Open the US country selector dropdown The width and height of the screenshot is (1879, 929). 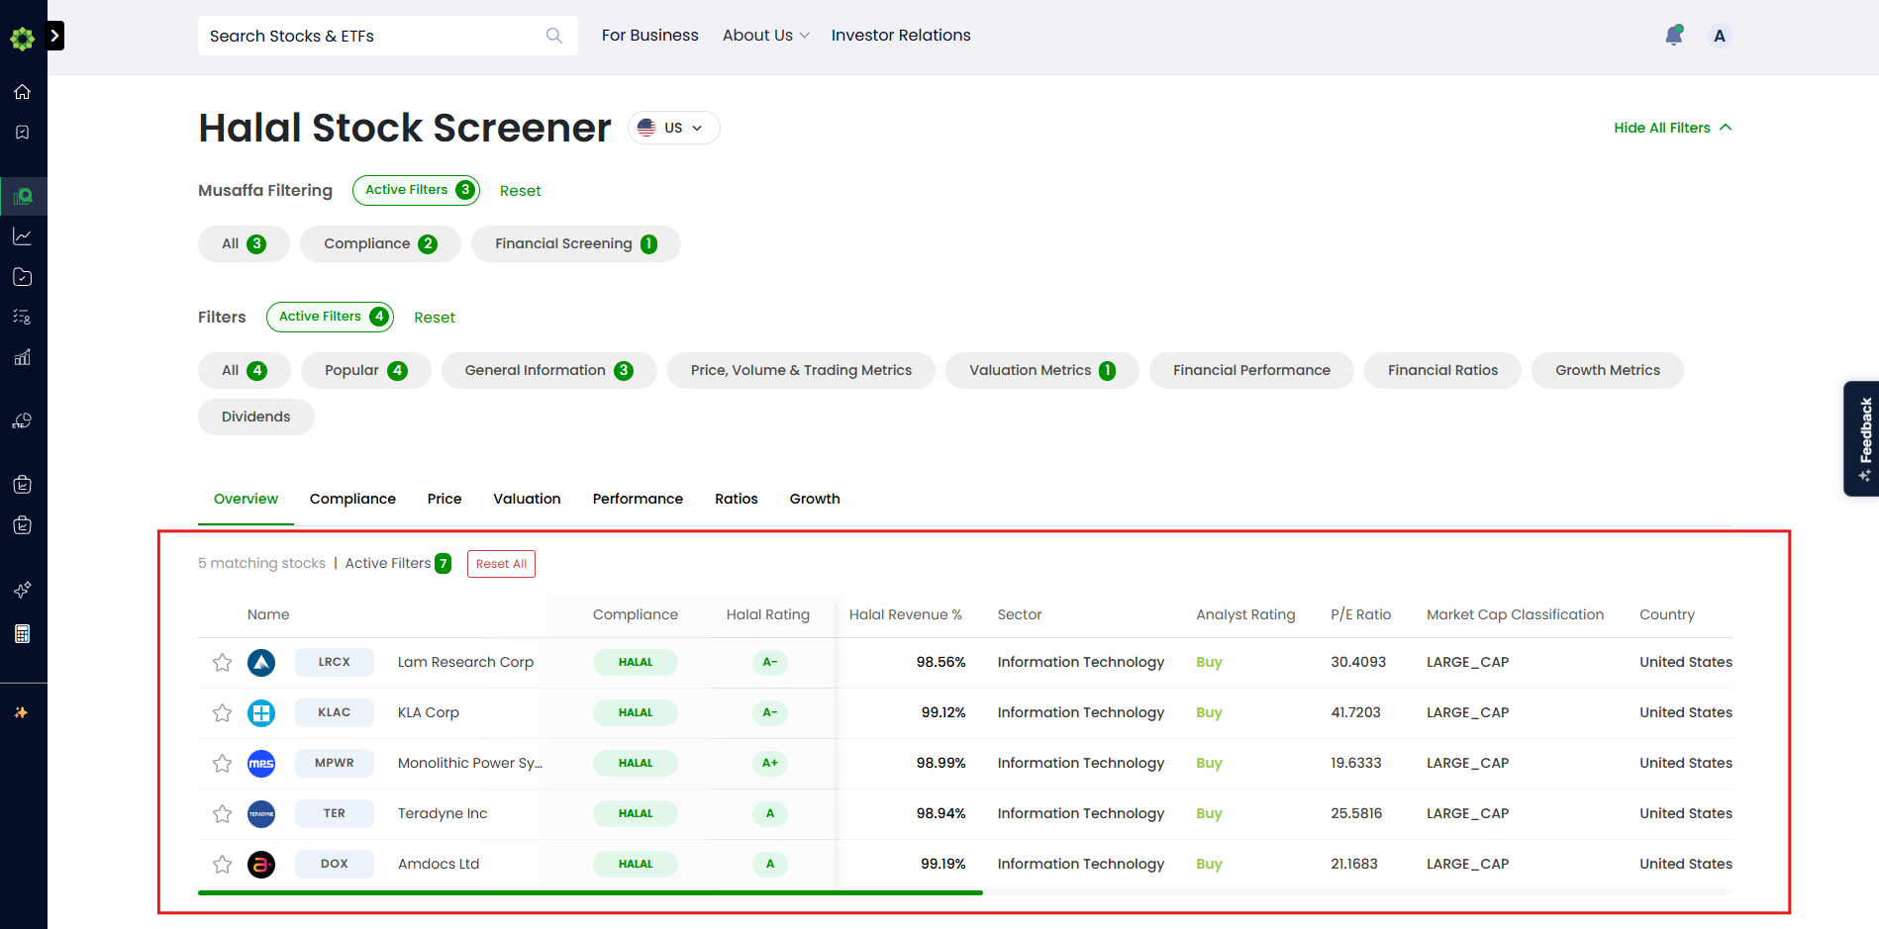(673, 128)
